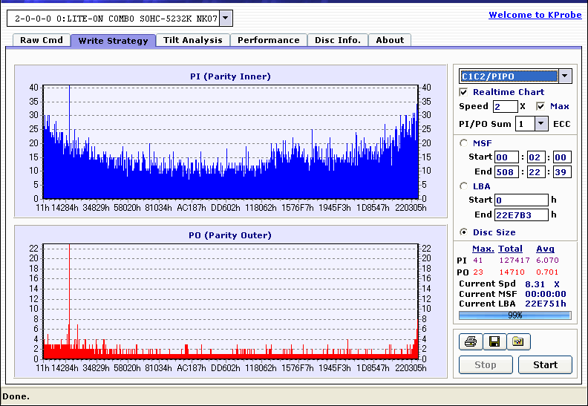Click the LBA End value field
The width and height of the screenshot is (588, 406).
(x=520, y=215)
